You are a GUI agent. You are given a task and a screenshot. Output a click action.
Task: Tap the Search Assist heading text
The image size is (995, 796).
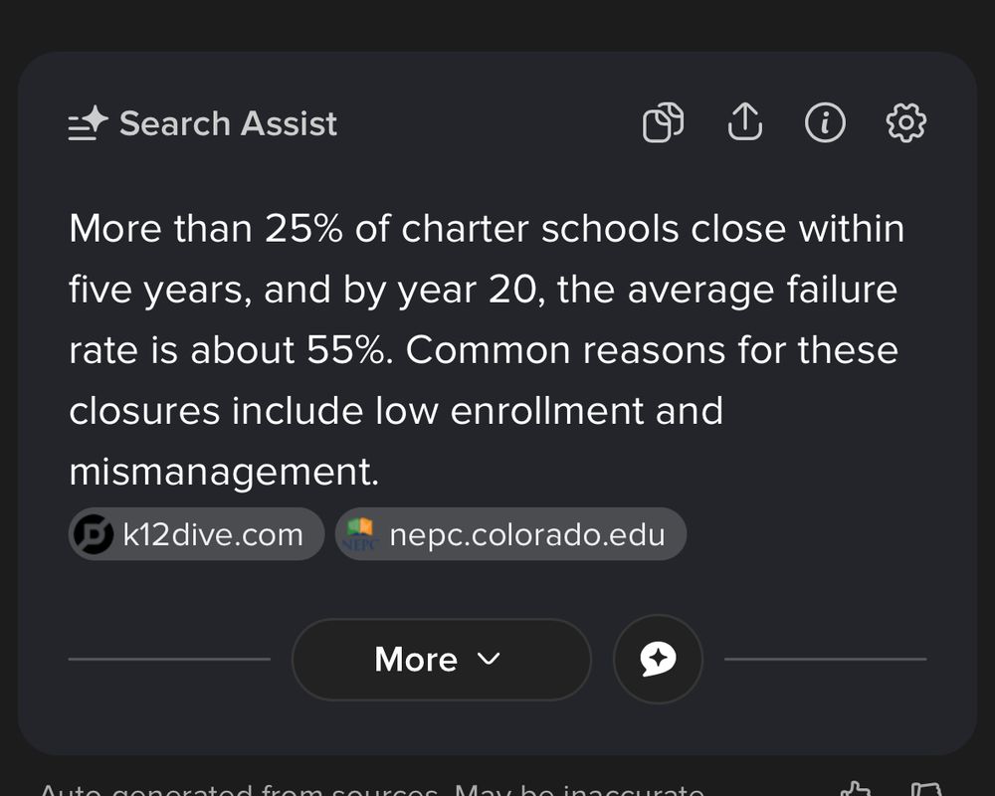pyautogui.click(x=229, y=123)
